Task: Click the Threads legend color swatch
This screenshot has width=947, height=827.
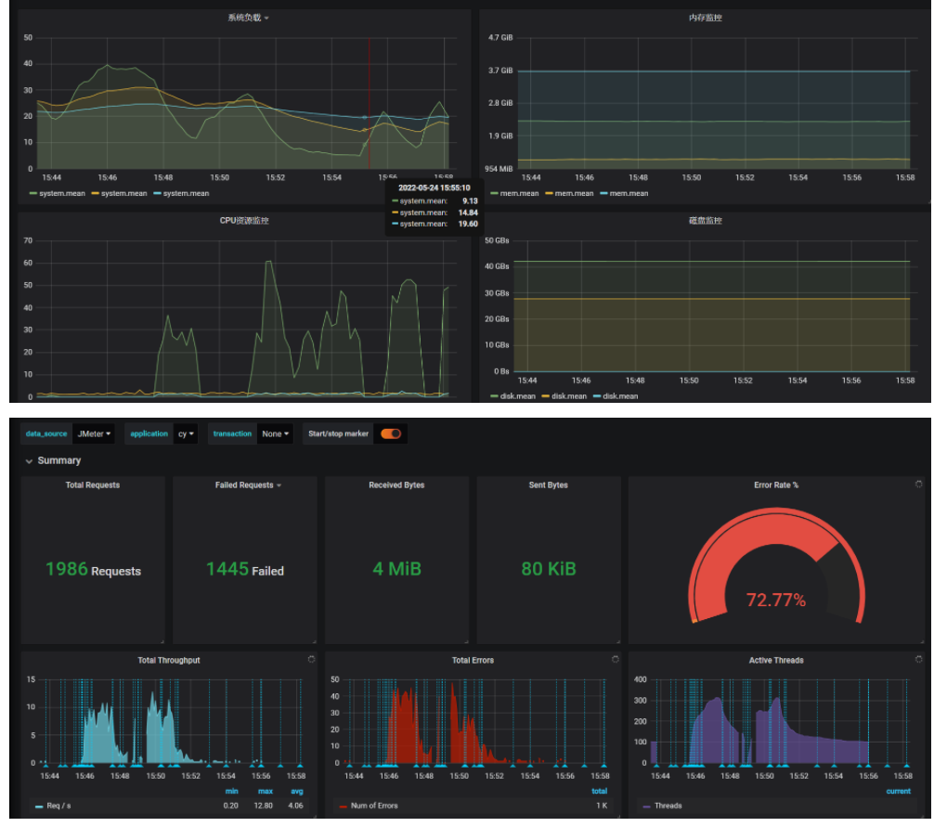Action: pyautogui.click(x=647, y=807)
